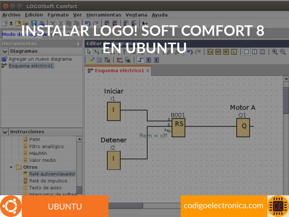Select the SF special functions icon
This screenshot has width=289, height=217.
pos(226,52)
